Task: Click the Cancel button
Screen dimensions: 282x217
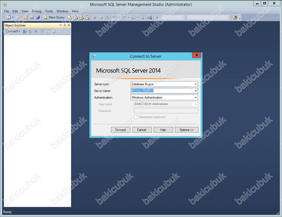Action: [142, 130]
